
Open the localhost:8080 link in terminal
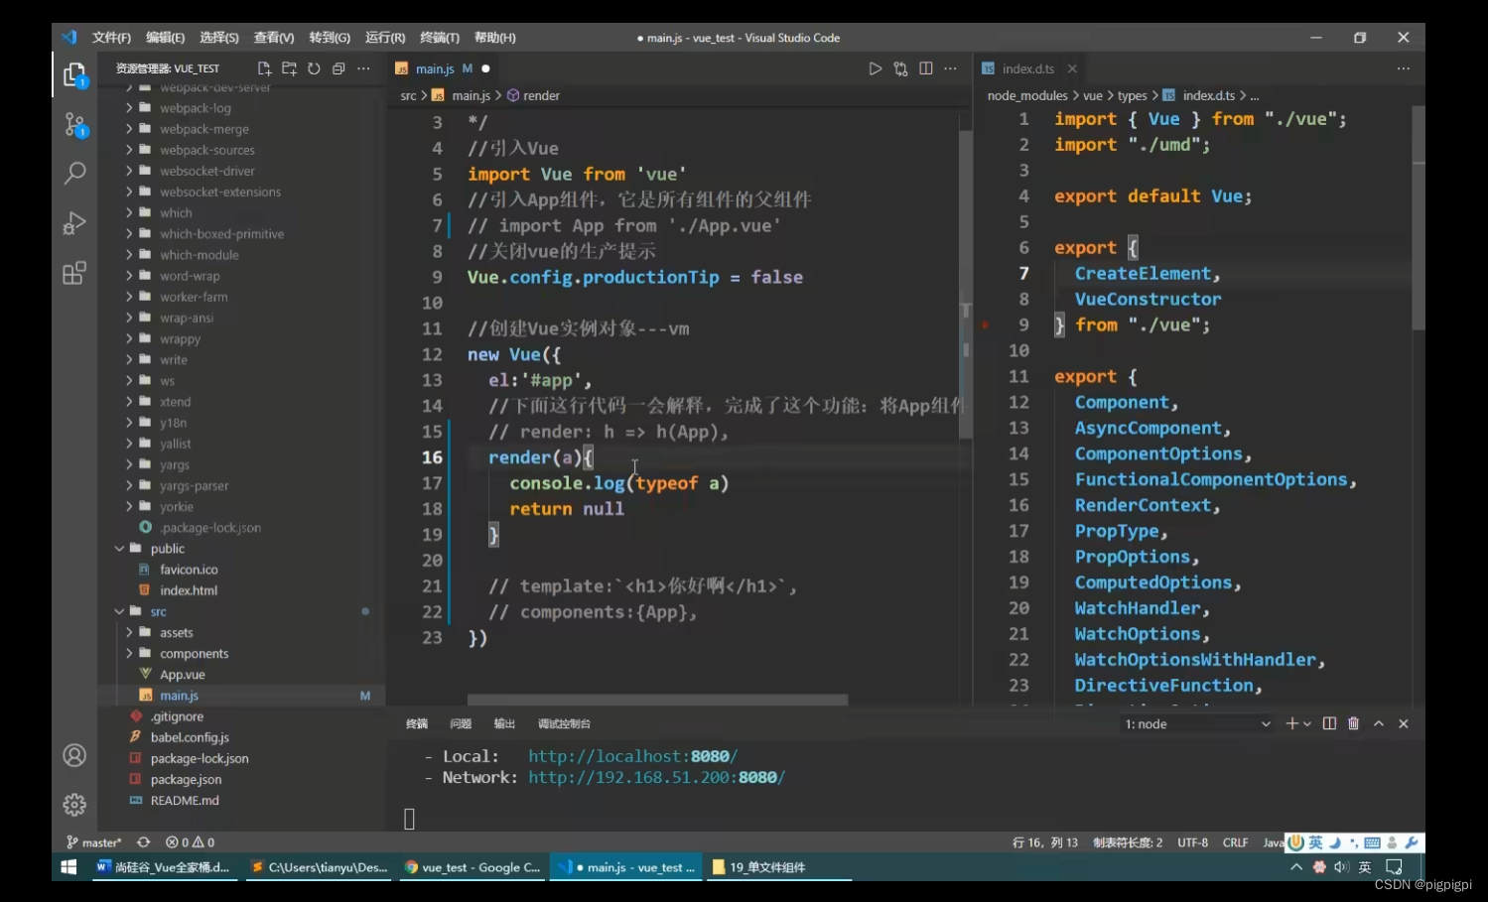coord(632,756)
